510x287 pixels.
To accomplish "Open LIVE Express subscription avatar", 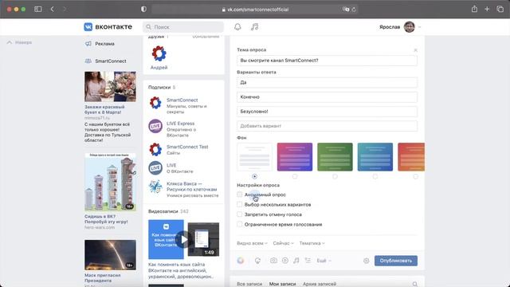I will point(155,126).
